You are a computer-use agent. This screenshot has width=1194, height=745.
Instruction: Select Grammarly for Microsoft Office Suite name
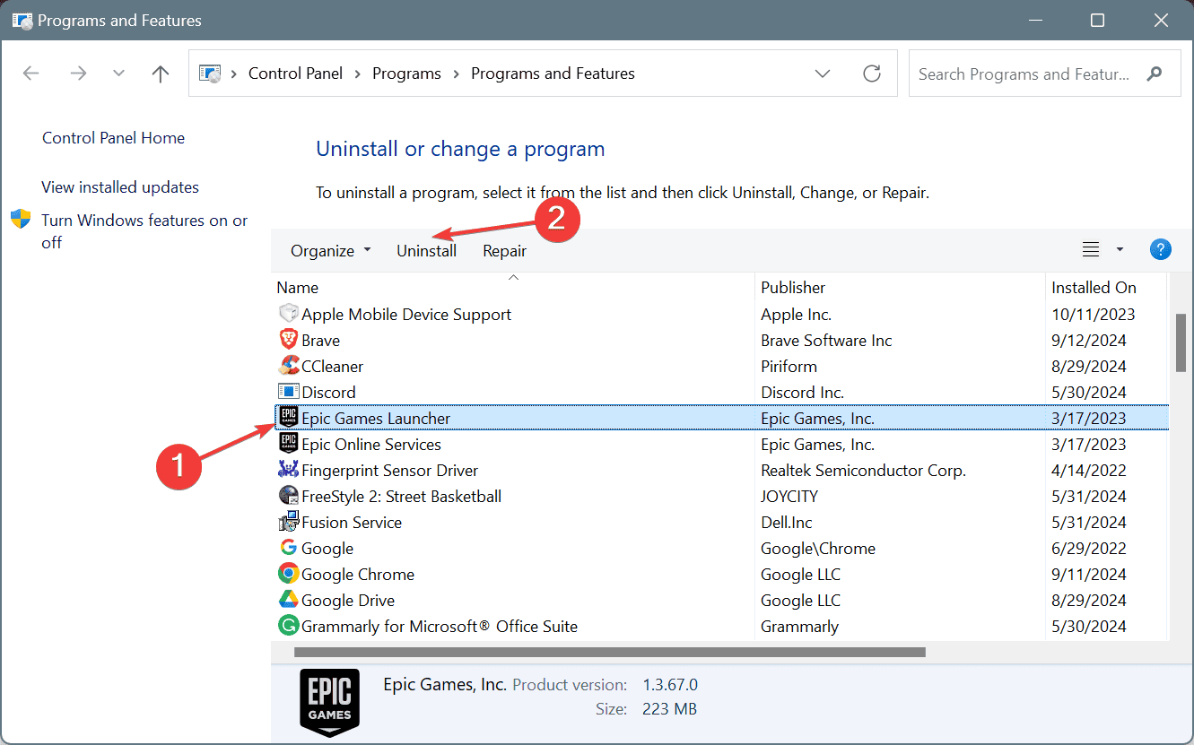440,627
